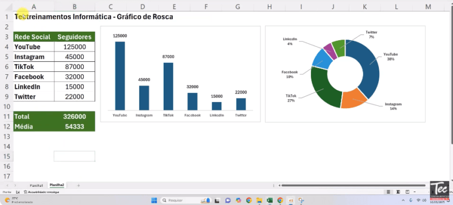
Task: Click the zoom out minus button
Action: click(x=414, y=192)
